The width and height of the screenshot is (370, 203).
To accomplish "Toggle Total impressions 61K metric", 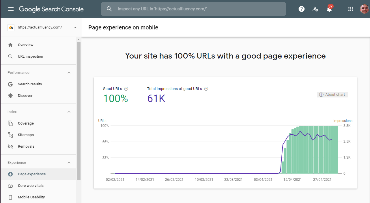I will (177, 95).
